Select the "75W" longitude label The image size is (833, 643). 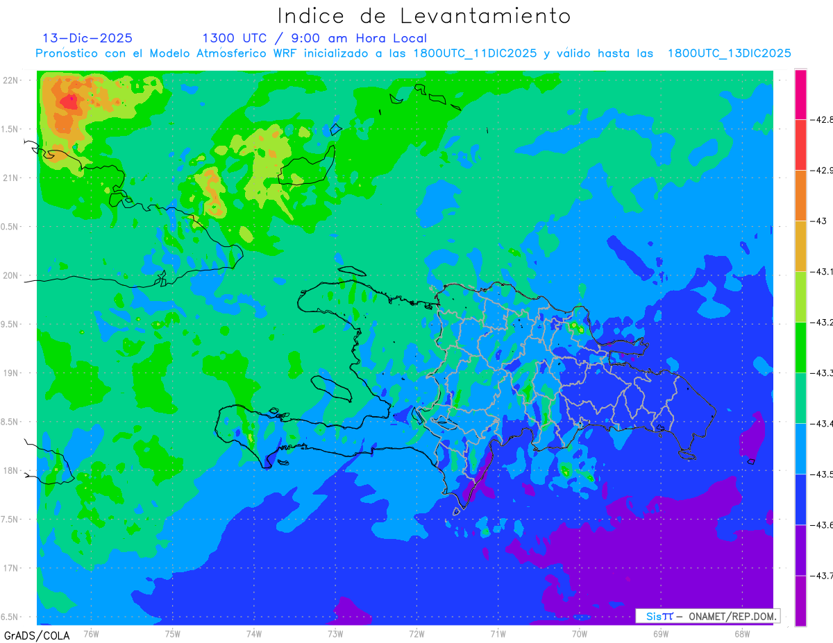click(172, 633)
